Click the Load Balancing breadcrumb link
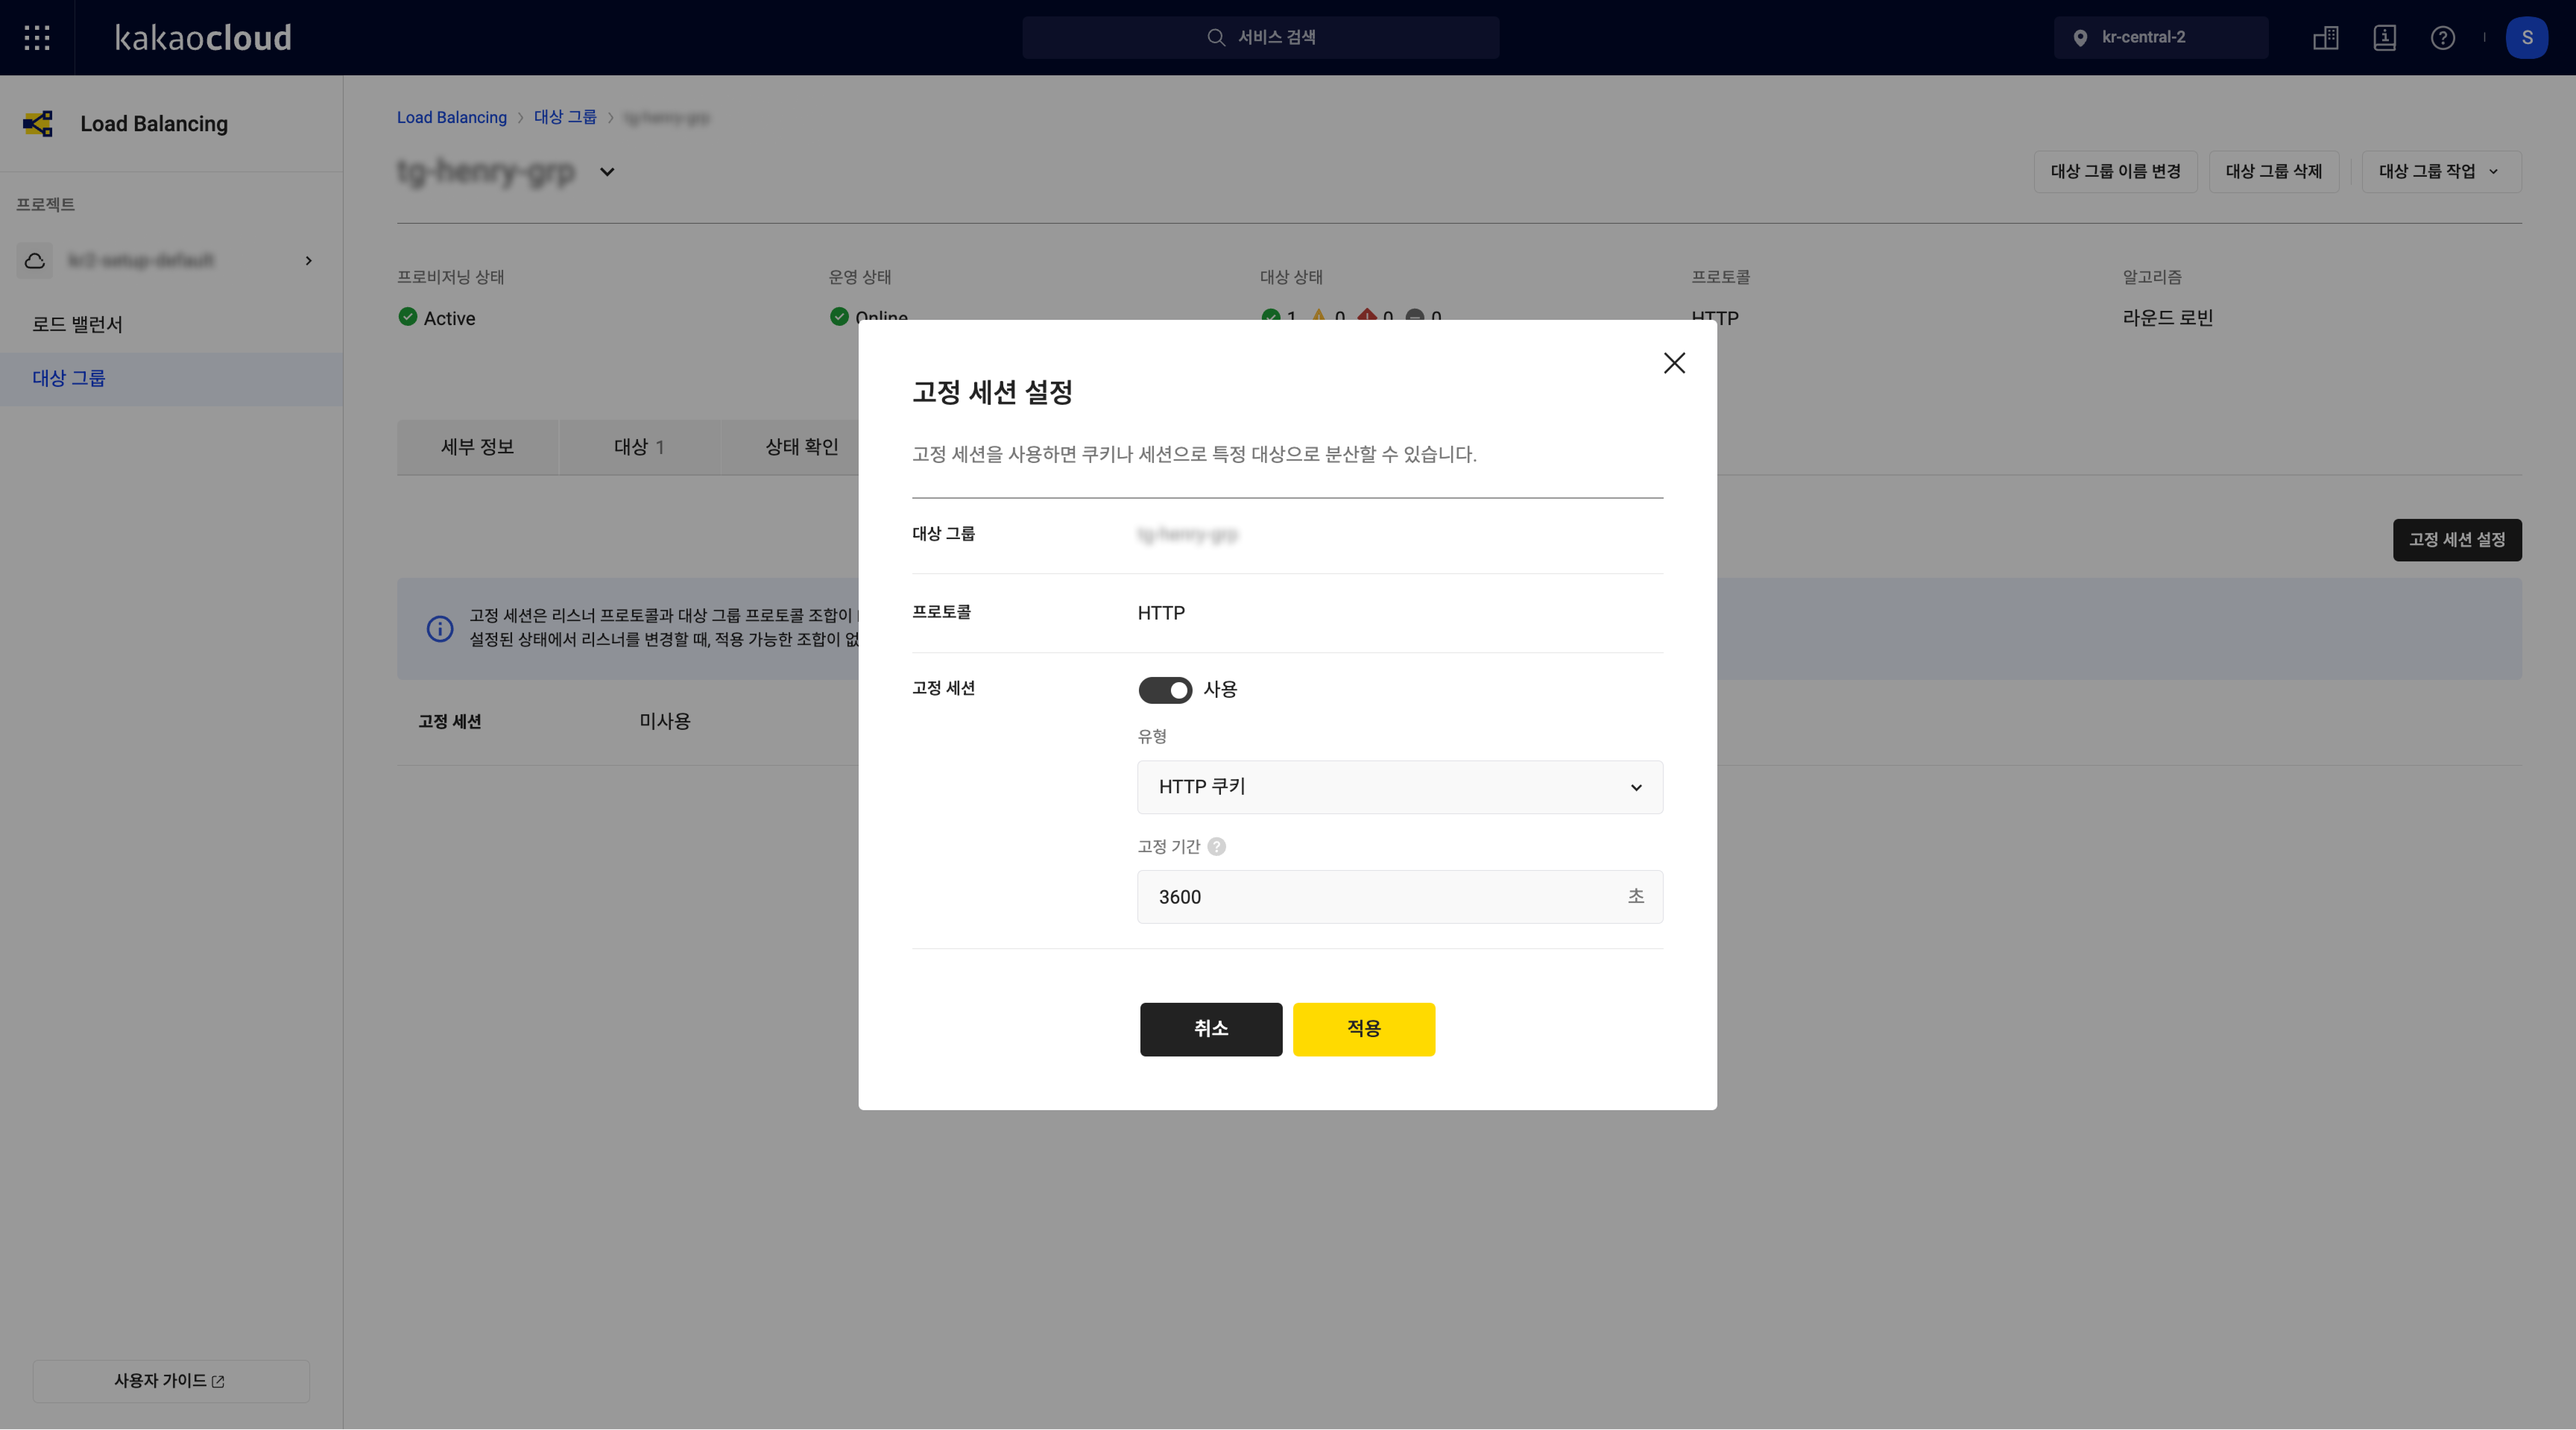The image size is (2576, 1430). coord(452,118)
